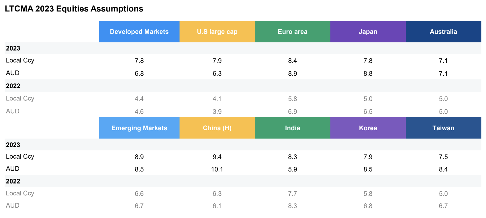
Task: Select the Korea column header
Action: pyautogui.click(x=368, y=128)
